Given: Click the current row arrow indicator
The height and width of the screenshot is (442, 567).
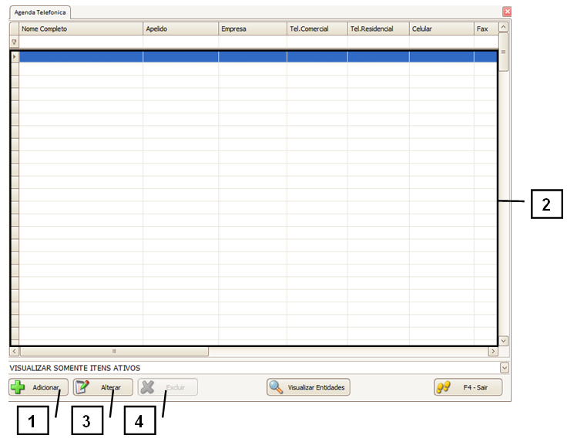Looking at the screenshot, I should [x=14, y=57].
